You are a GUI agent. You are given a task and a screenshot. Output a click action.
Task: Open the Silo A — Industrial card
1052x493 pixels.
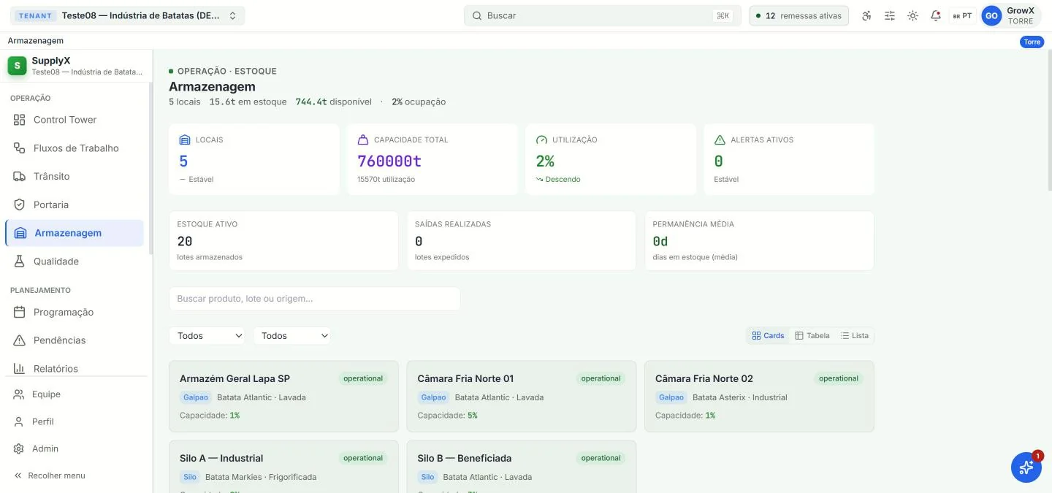tap(283, 467)
